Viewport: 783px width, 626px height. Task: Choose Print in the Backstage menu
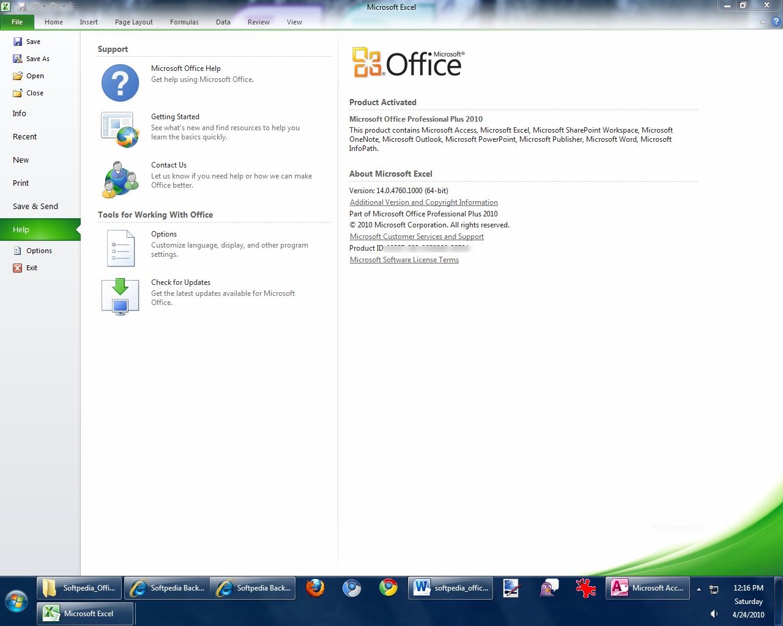click(x=40, y=183)
